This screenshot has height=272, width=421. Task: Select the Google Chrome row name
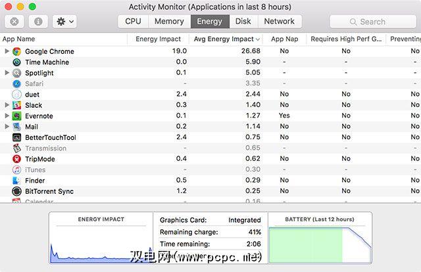click(x=49, y=51)
